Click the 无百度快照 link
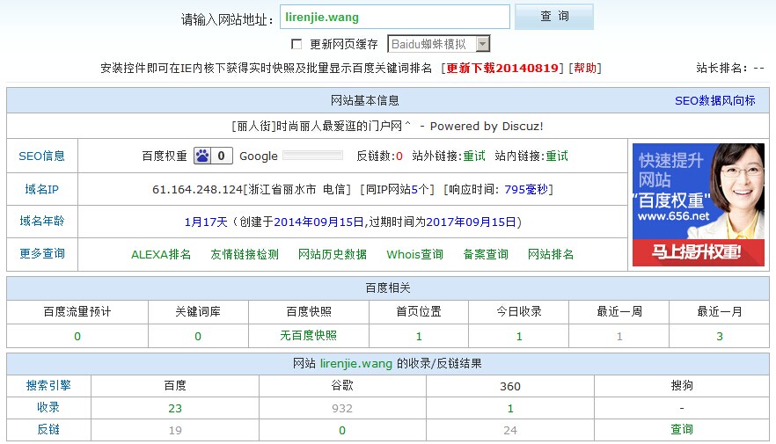This screenshot has height=444, width=776. (x=308, y=335)
